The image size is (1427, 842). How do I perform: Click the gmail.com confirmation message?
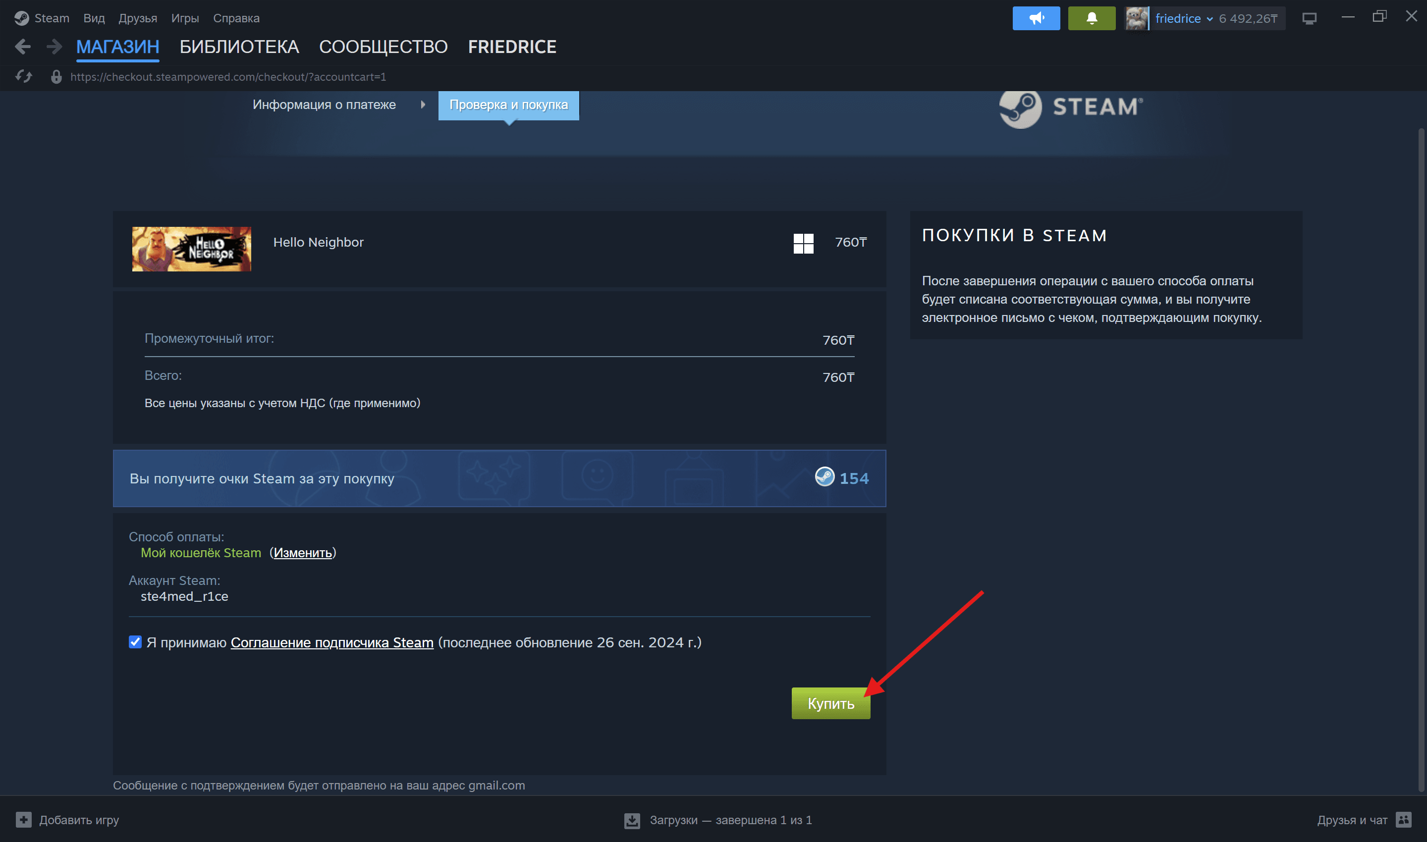click(x=319, y=786)
